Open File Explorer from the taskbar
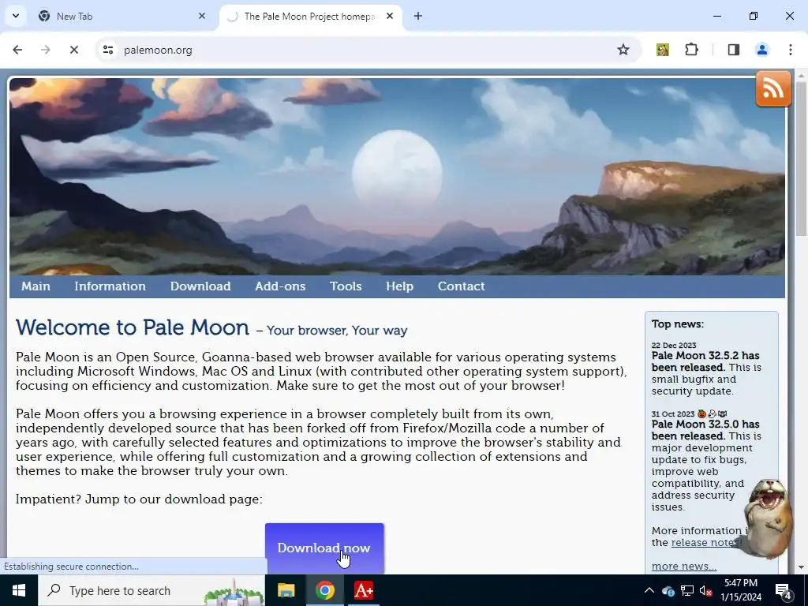This screenshot has width=808, height=606. (286, 590)
